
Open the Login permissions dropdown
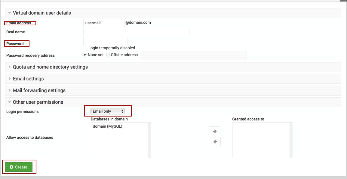(108, 111)
